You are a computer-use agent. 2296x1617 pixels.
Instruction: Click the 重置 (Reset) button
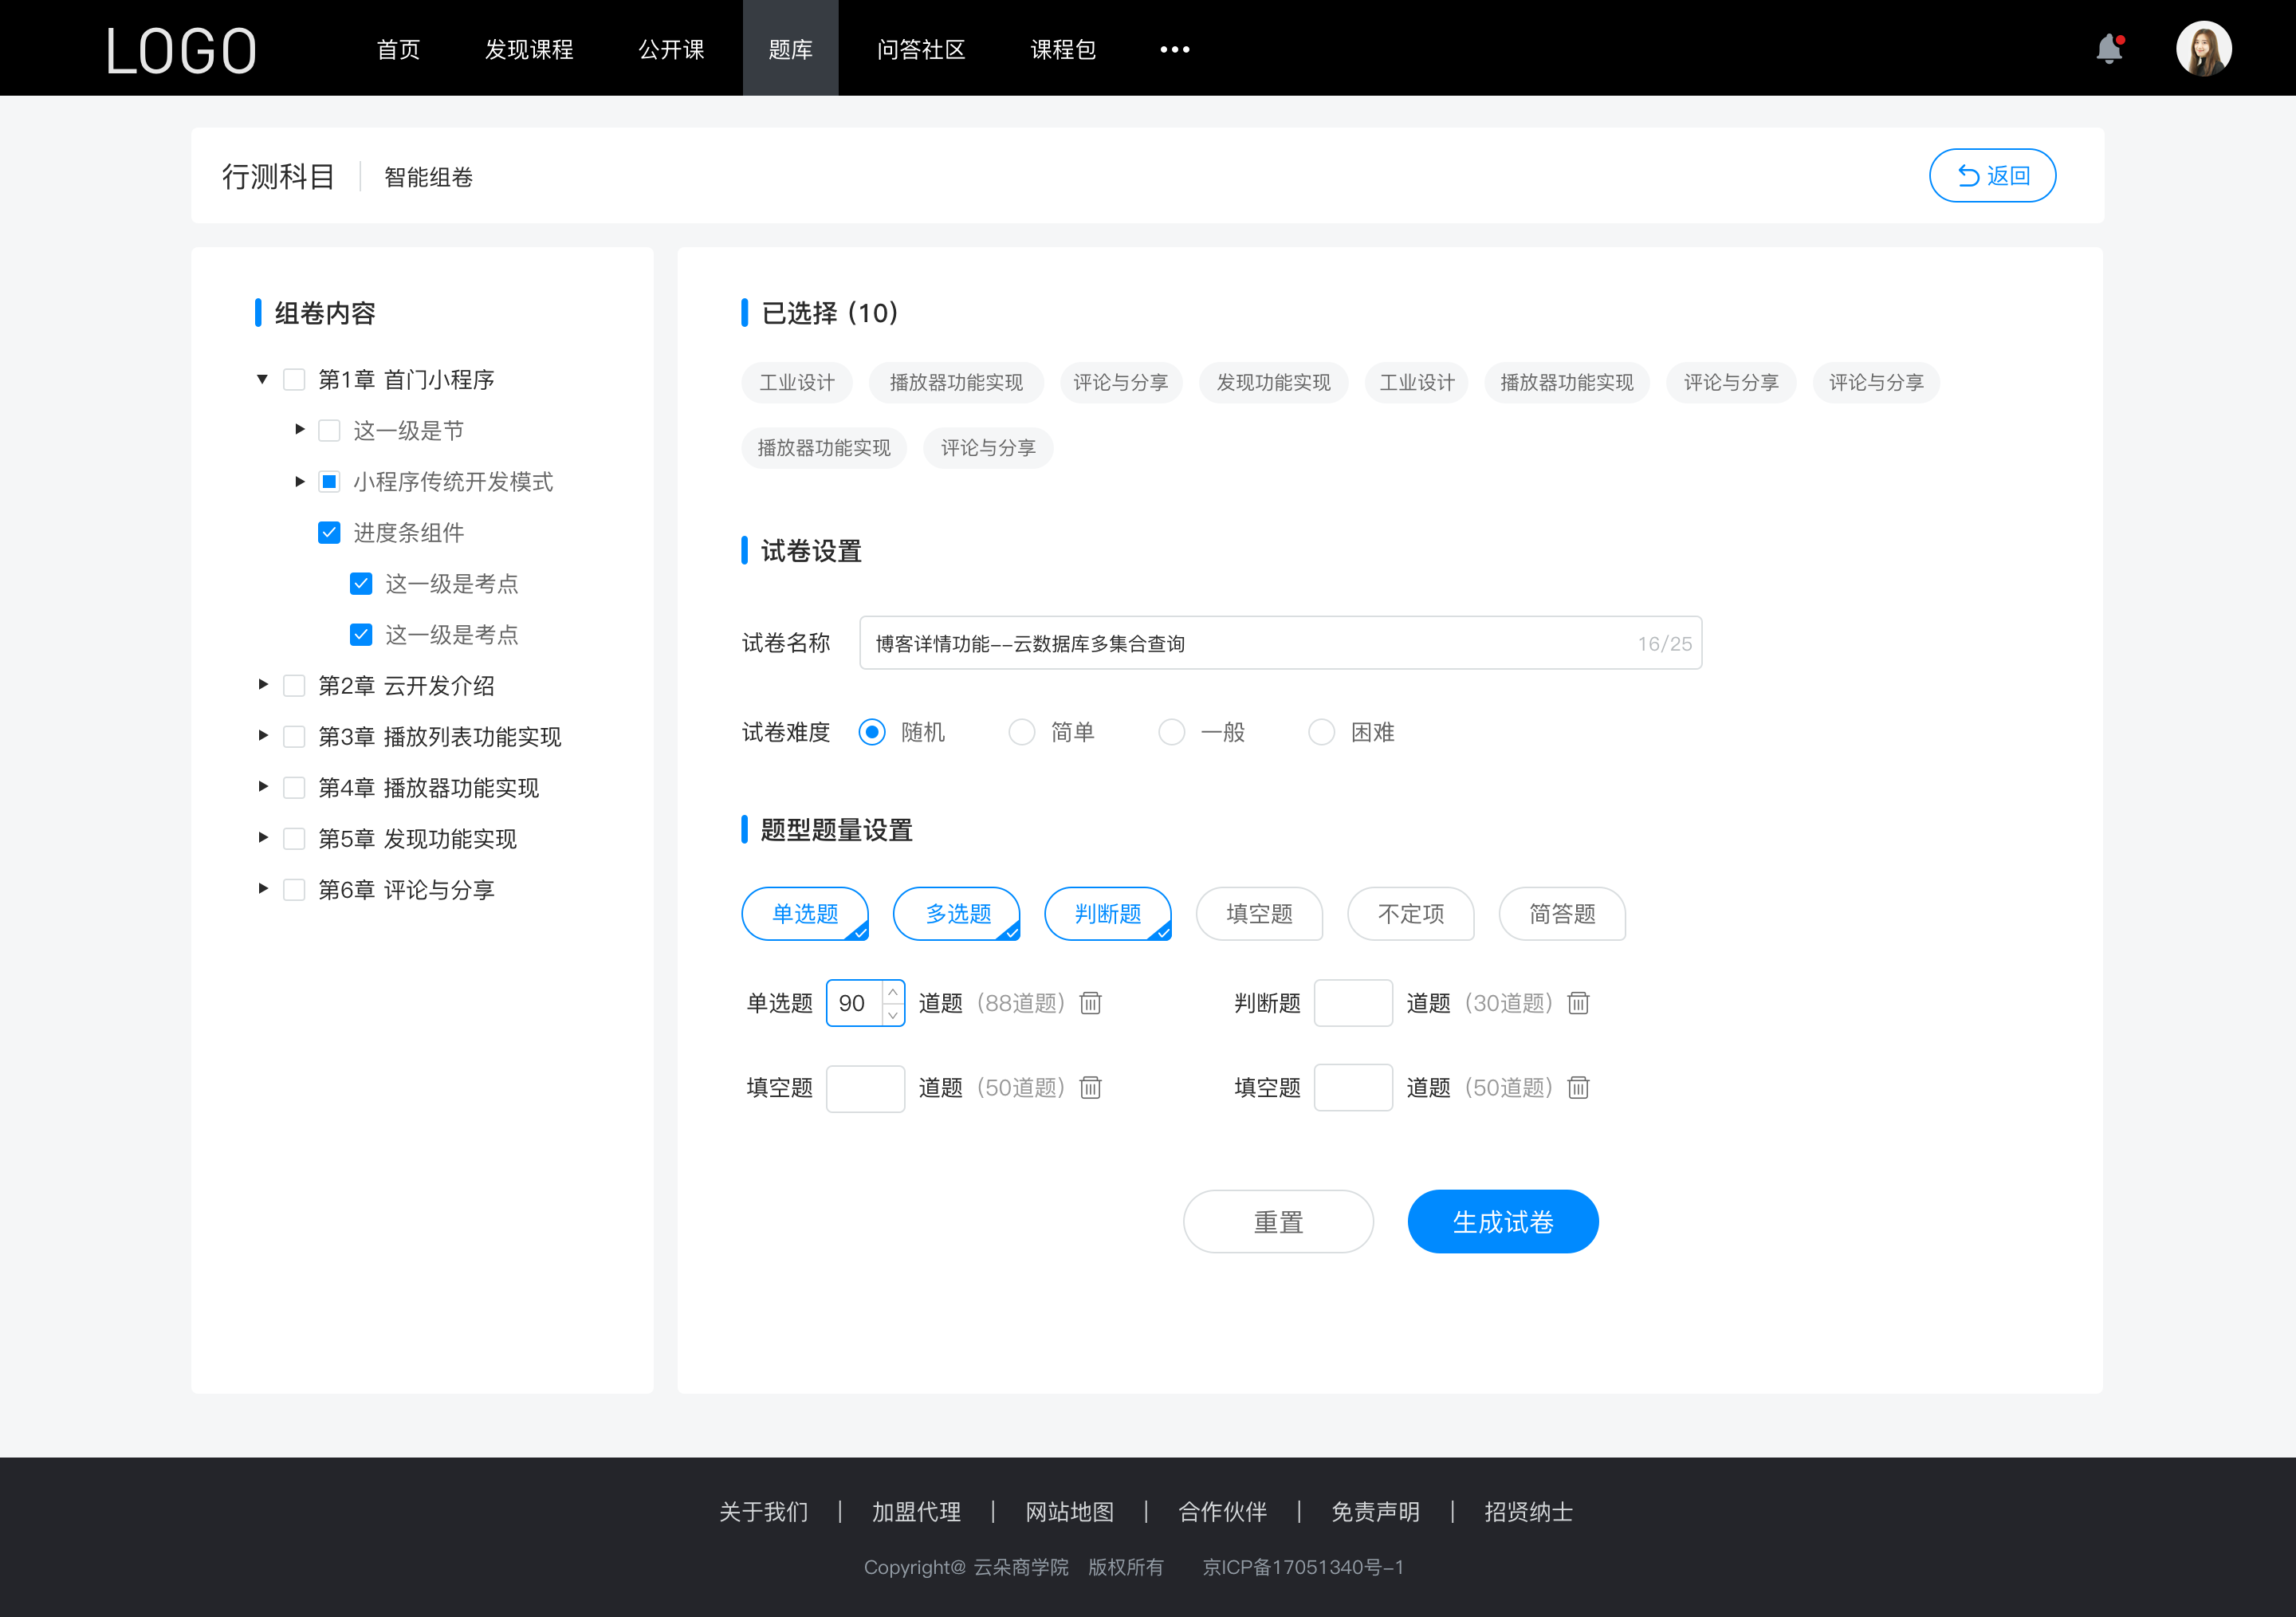pos(1277,1222)
